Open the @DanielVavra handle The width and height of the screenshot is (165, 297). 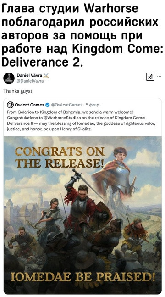click(30, 81)
